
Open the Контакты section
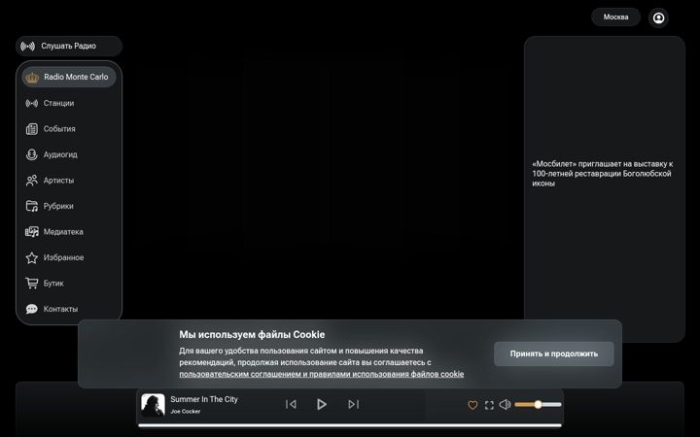(69, 309)
